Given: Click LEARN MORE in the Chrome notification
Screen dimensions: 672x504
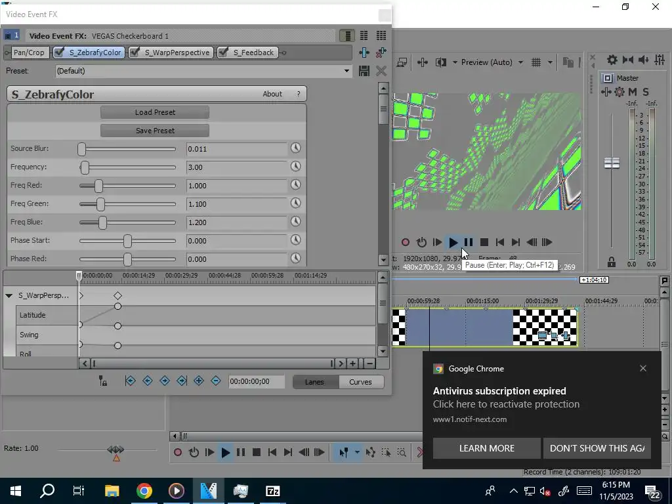Looking at the screenshot, I should [x=486, y=448].
